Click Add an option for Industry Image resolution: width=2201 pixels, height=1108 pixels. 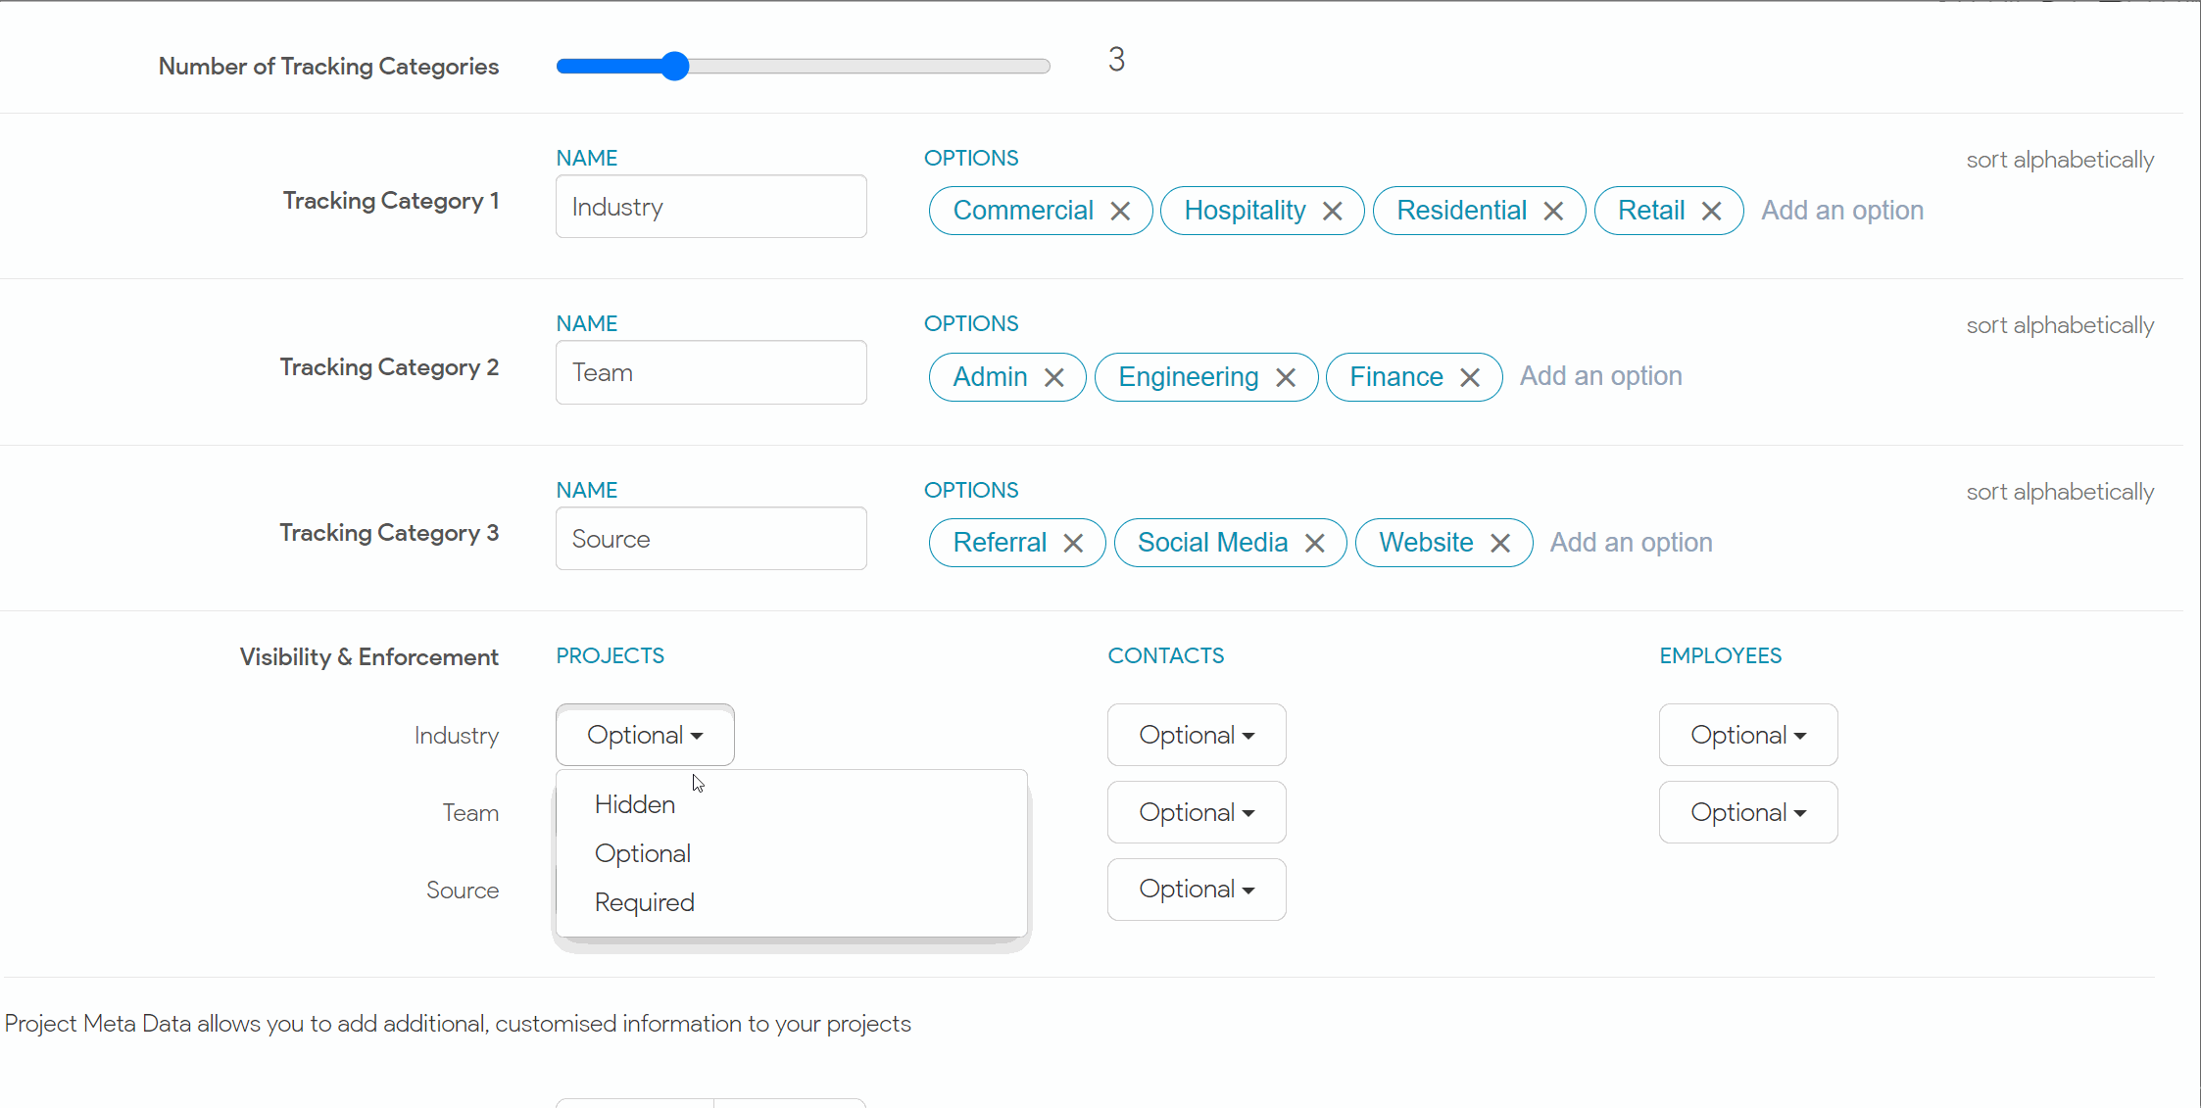[1841, 211]
